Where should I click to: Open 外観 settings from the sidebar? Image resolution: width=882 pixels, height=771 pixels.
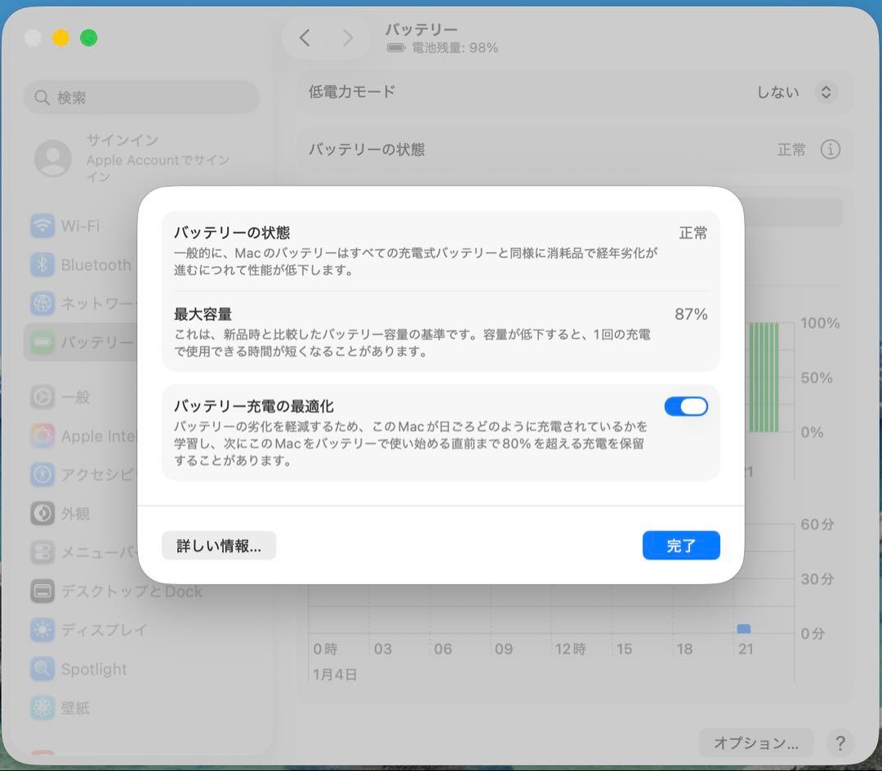tap(77, 514)
